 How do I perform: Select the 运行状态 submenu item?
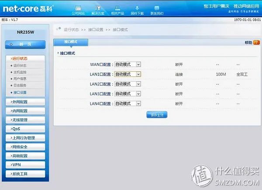[20, 66]
